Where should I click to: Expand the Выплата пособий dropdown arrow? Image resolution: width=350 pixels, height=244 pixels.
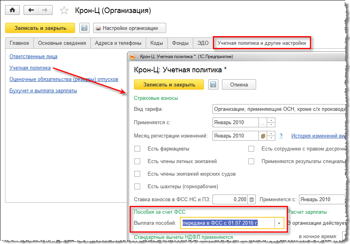coord(279,223)
